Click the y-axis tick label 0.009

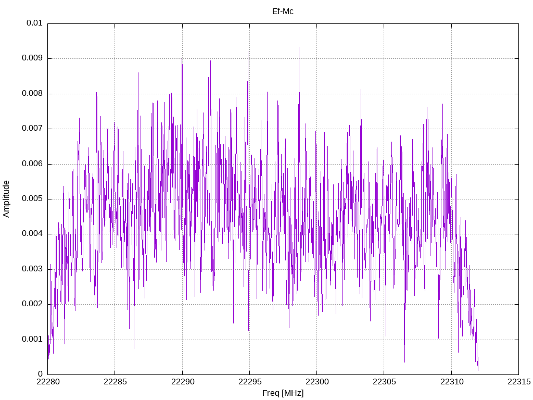coord(32,58)
